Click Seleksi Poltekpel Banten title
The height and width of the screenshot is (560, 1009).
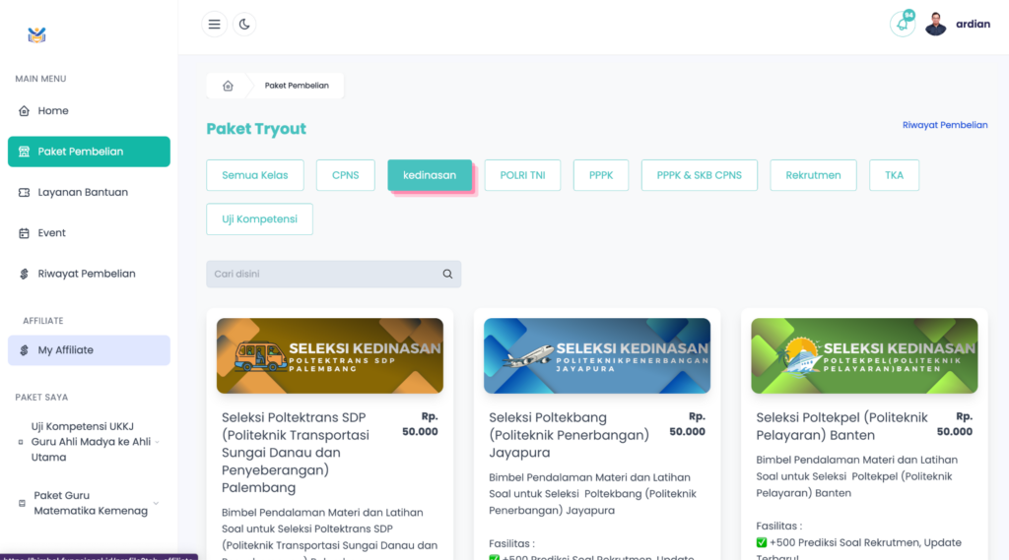point(841,426)
